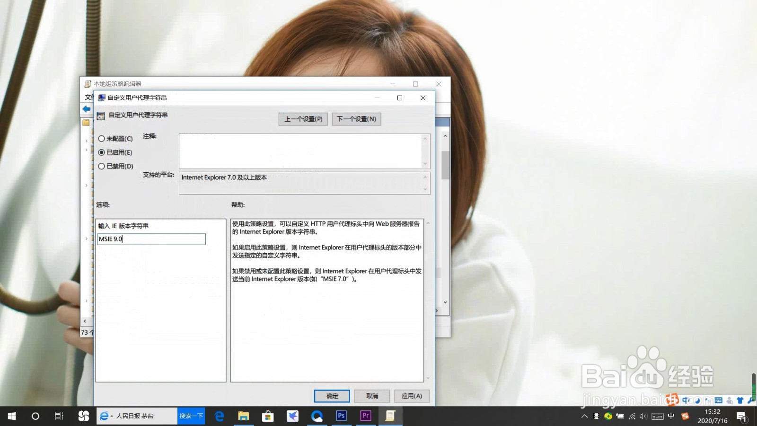Apply settings with 应用(A) button
The height and width of the screenshot is (426, 757).
click(412, 396)
